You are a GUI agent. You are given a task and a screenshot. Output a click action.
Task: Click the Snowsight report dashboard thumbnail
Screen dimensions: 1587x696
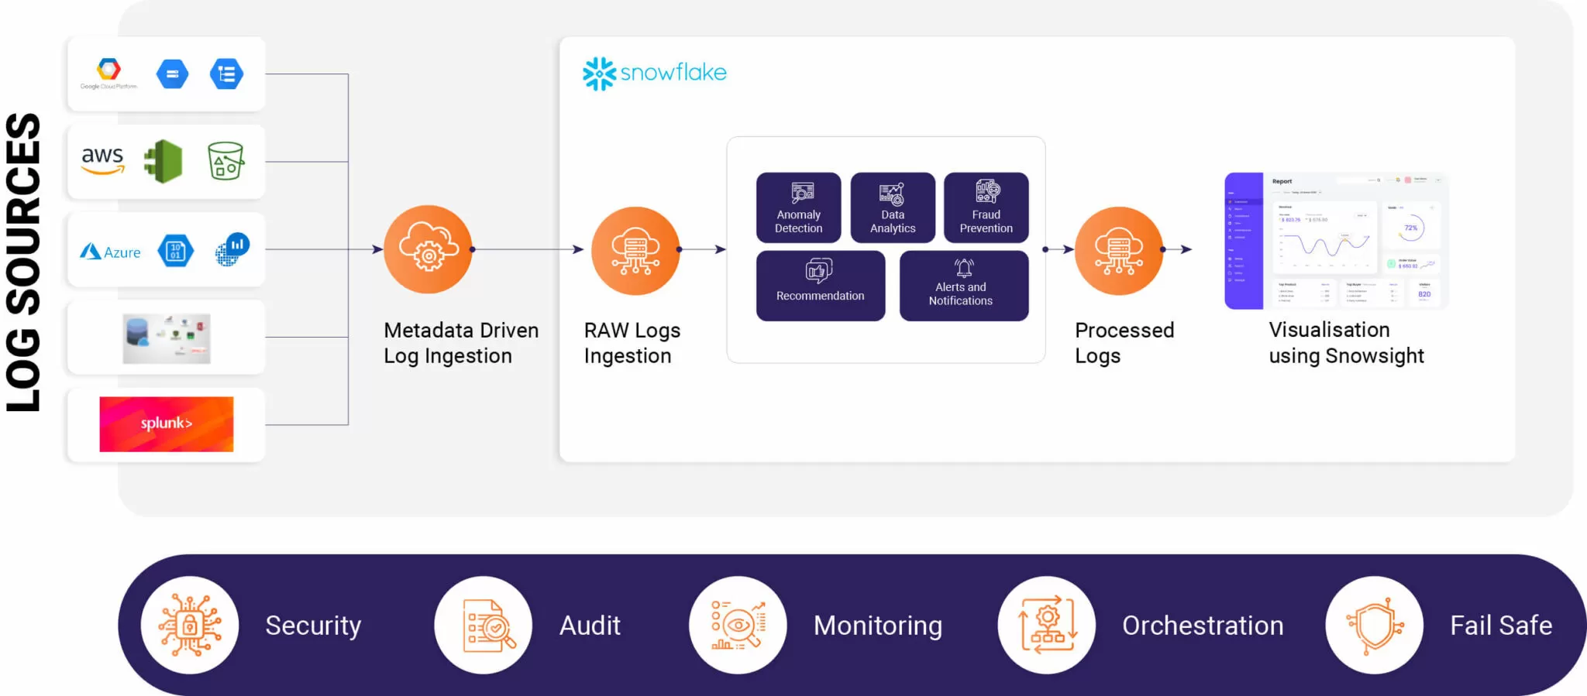(1336, 241)
